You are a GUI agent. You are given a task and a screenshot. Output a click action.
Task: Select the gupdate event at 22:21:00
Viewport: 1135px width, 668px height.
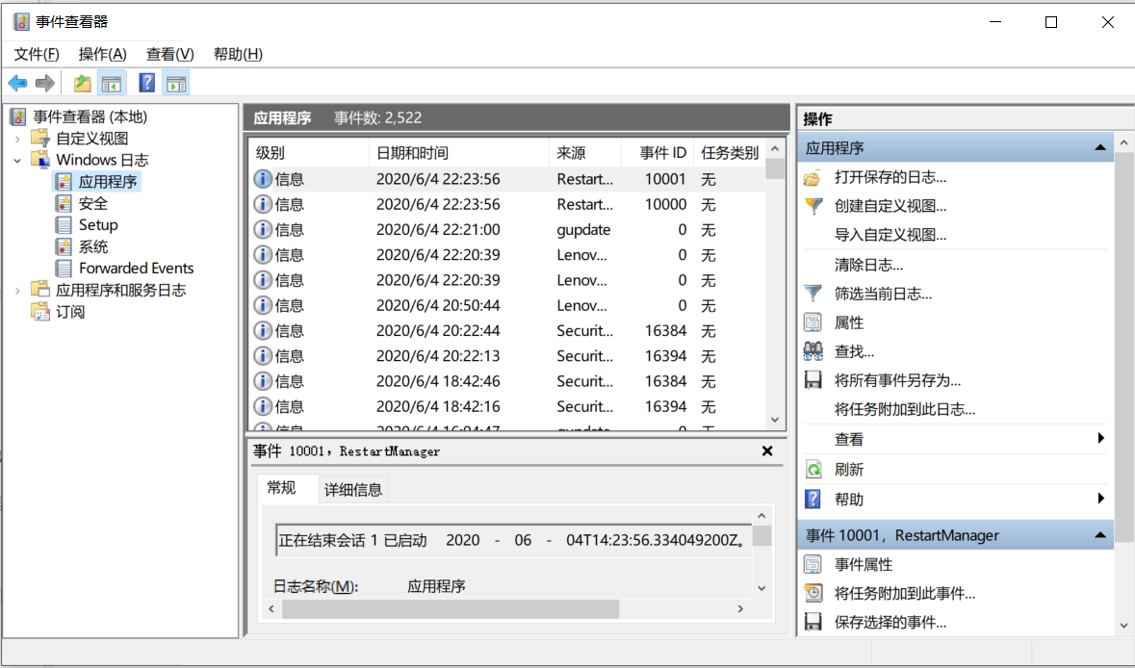(506, 230)
